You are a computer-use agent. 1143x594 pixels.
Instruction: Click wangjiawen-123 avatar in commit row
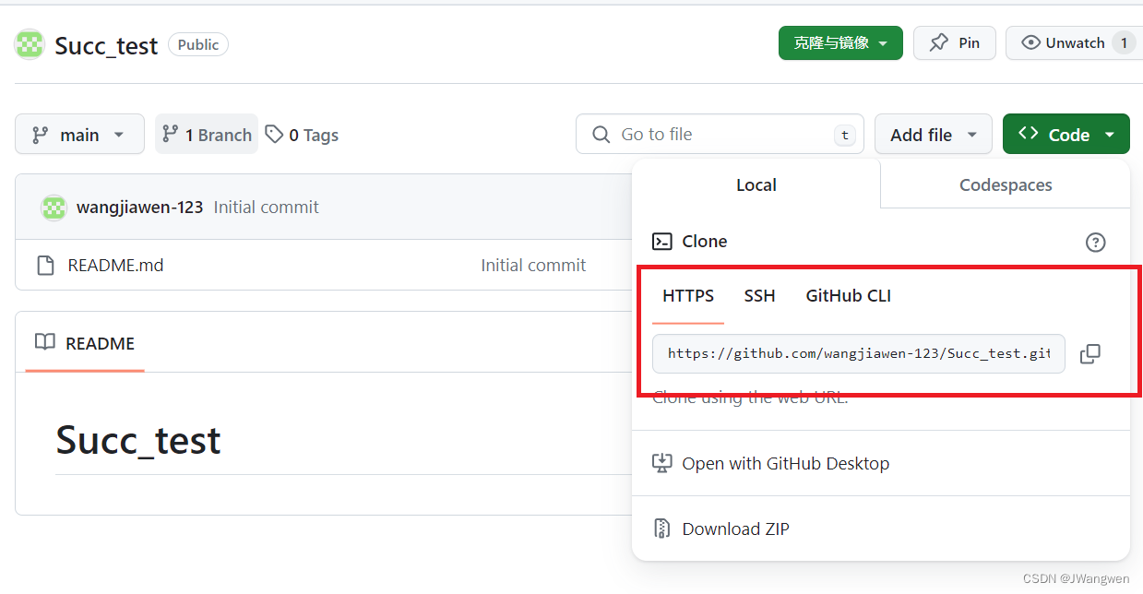coord(54,208)
